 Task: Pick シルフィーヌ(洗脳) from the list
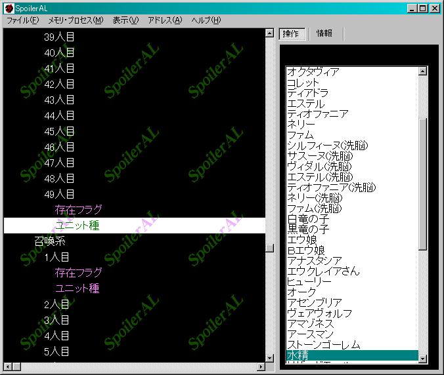[x=327, y=146]
